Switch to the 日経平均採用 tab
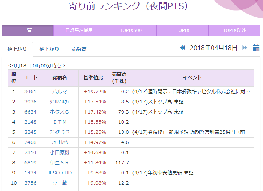 (x=79, y=30)
